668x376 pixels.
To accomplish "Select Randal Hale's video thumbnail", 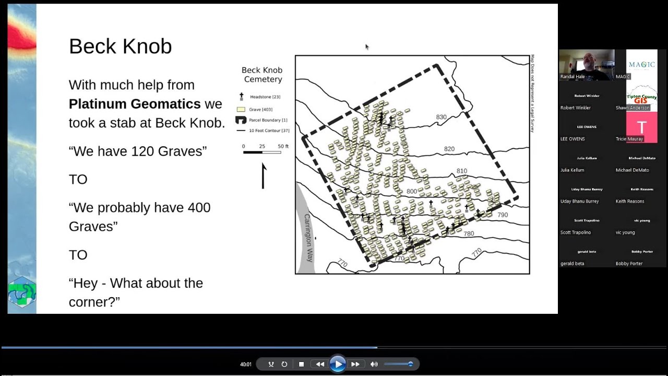I will (x=587, y=65).
